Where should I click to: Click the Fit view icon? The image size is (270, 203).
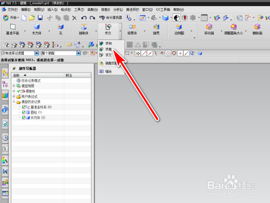143,18
